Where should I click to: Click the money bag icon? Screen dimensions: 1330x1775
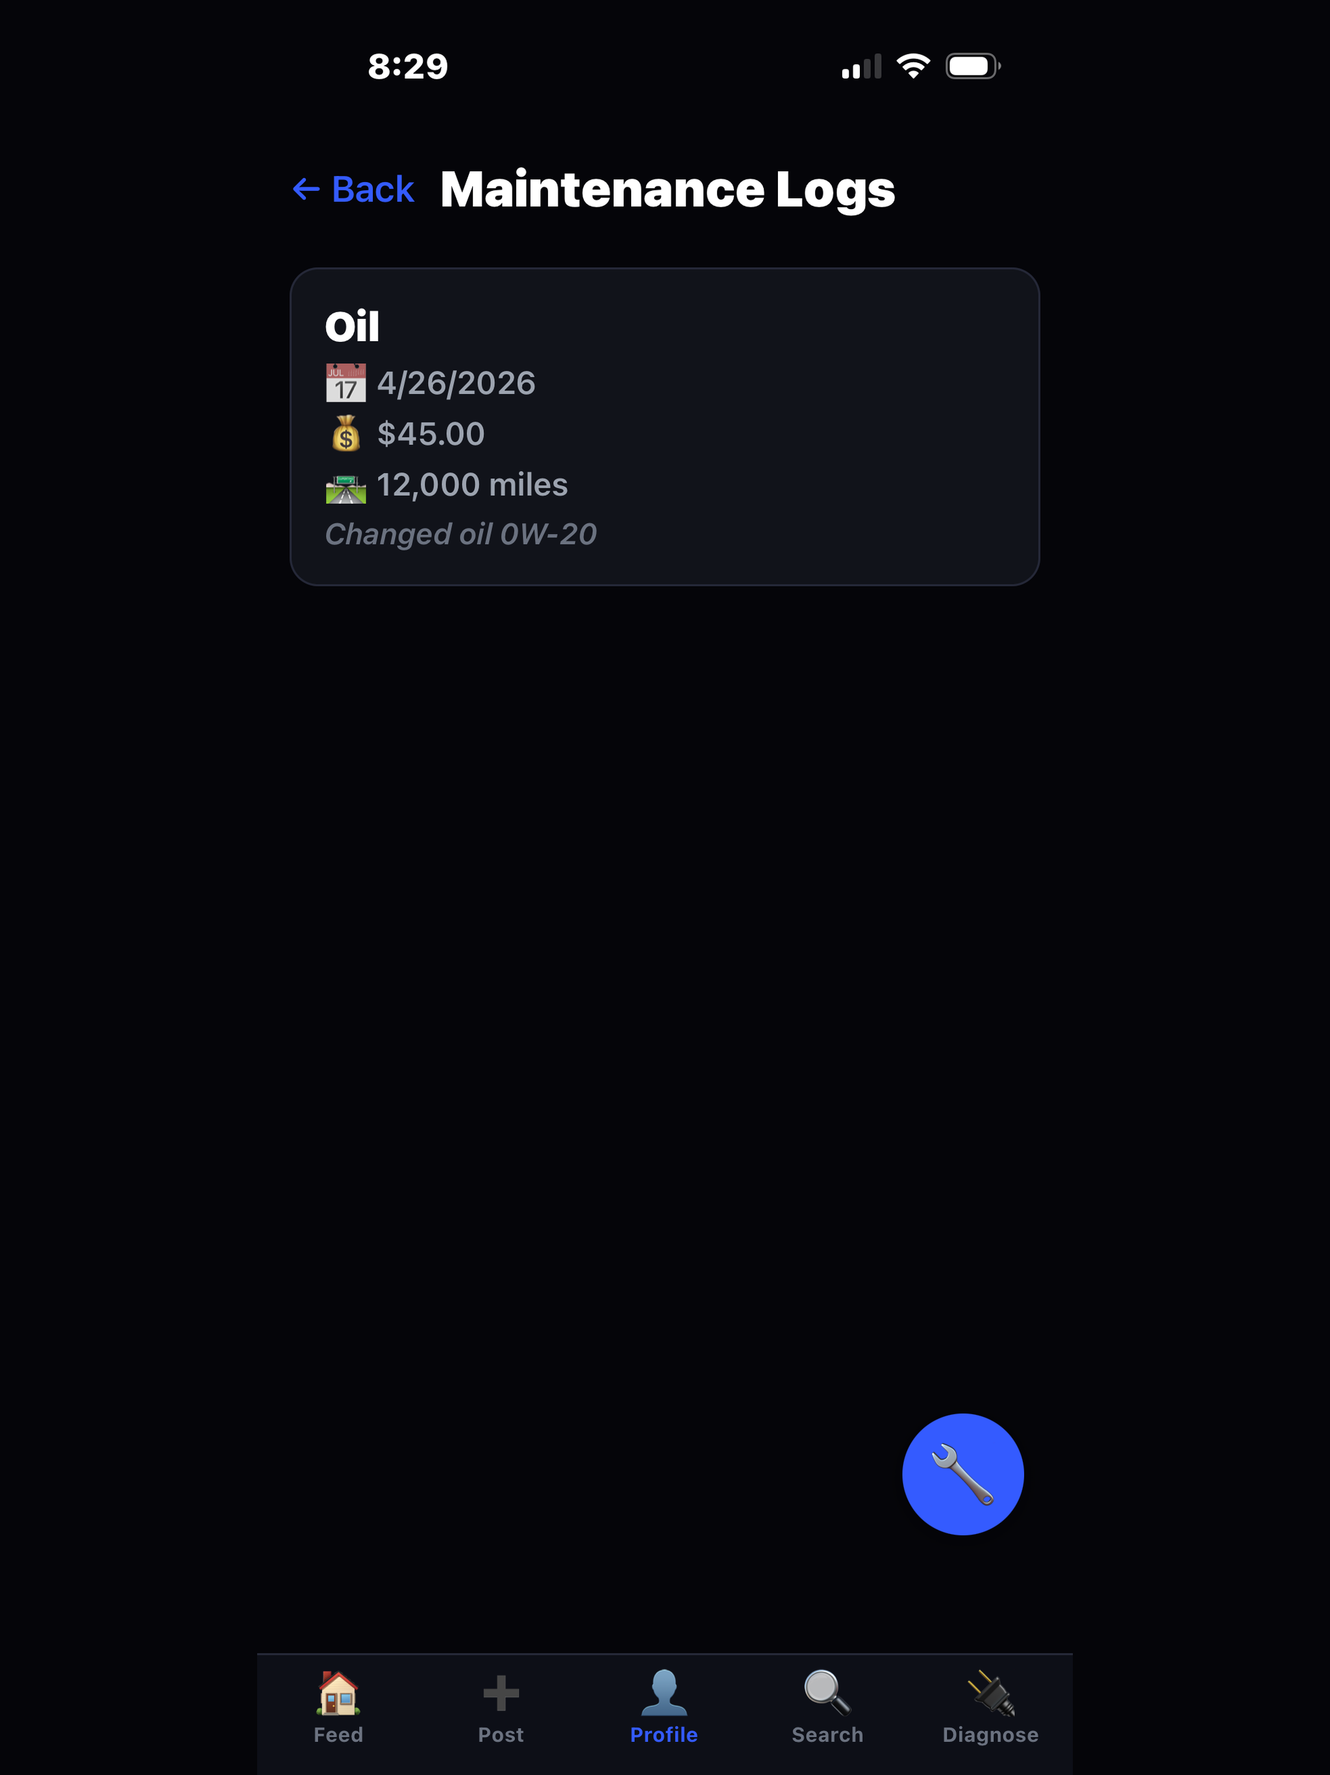point(345,433)
